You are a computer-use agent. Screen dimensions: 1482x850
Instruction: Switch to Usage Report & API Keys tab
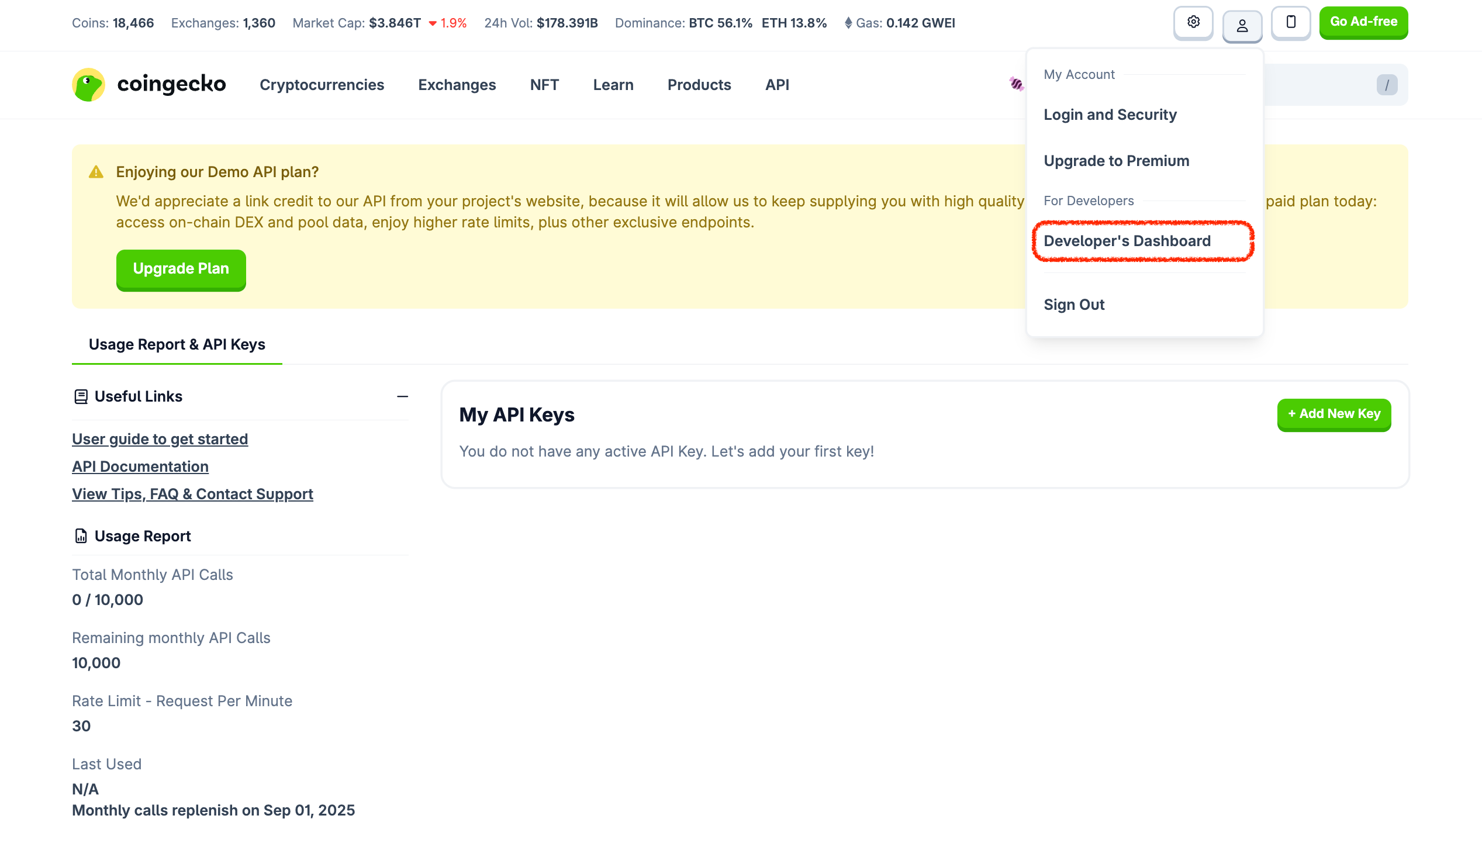[177, 344]
